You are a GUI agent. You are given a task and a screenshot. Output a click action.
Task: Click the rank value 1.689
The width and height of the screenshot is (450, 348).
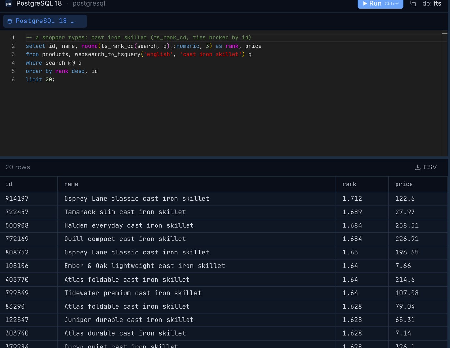(x=352, y=212)
